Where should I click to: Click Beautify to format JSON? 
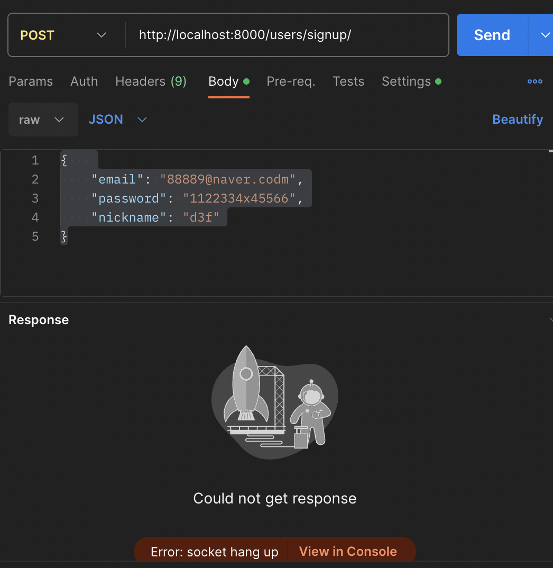[518, 120]
